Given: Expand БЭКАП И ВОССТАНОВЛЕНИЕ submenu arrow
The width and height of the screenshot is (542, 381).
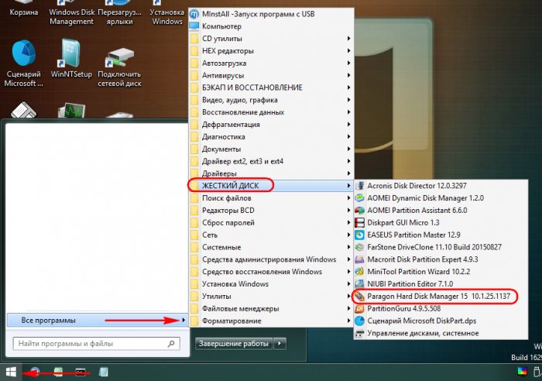Looking at the screenshot, I should click(x=348, y=88).
